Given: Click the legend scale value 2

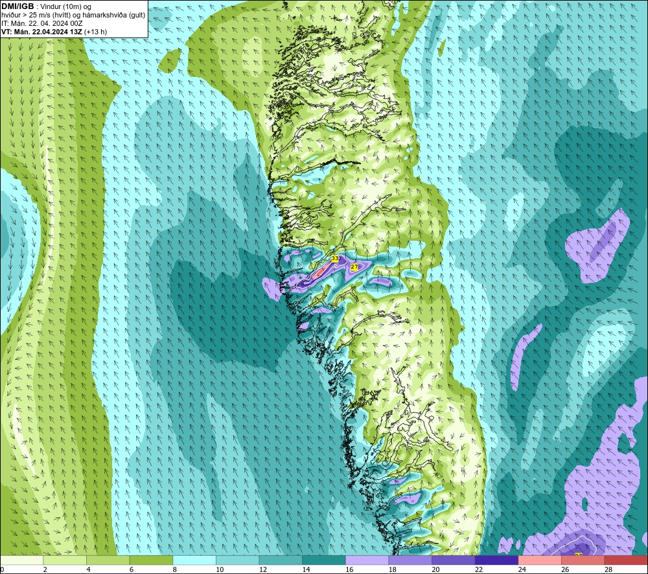Looking at the screenshot, I should [x=45, y=569].
